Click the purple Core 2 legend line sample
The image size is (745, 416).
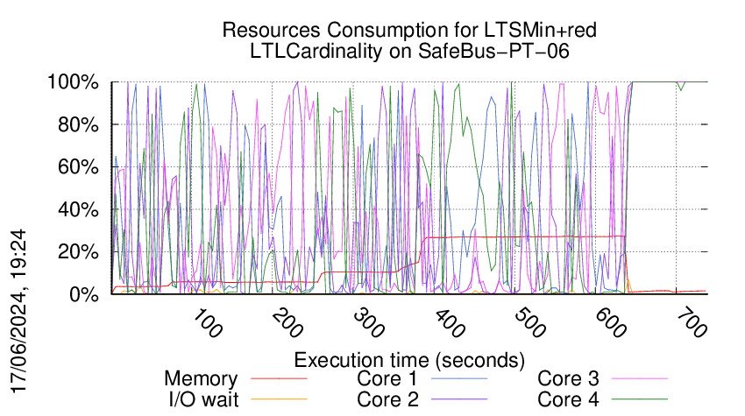click(459, 399)
